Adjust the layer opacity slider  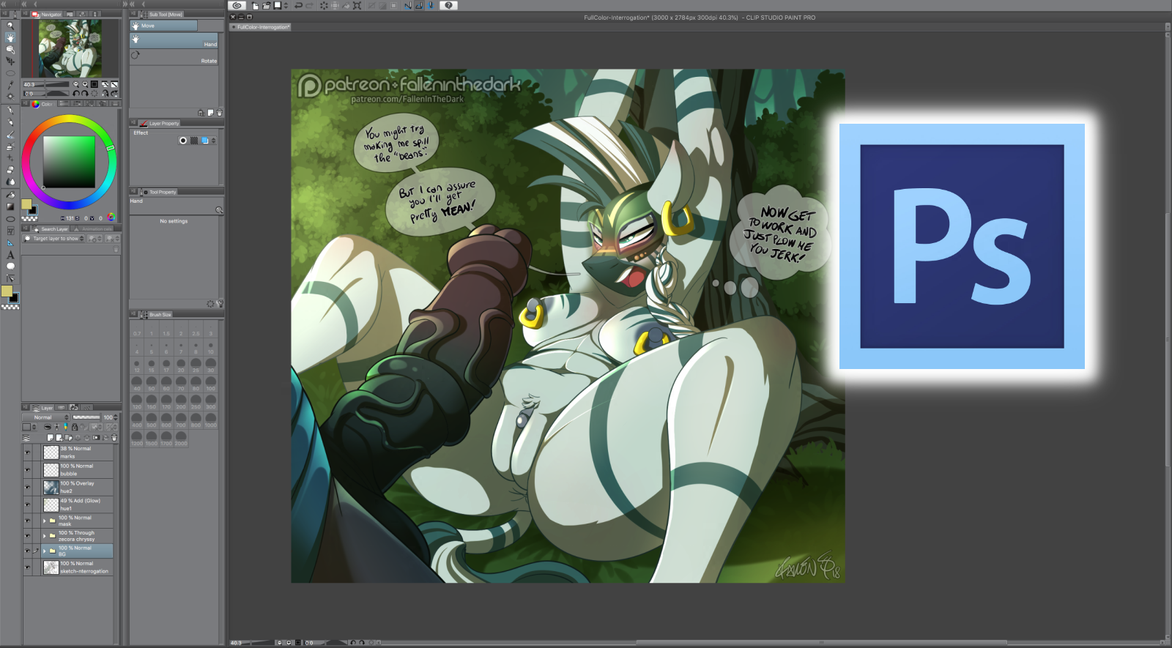click(x=86, y=417)
